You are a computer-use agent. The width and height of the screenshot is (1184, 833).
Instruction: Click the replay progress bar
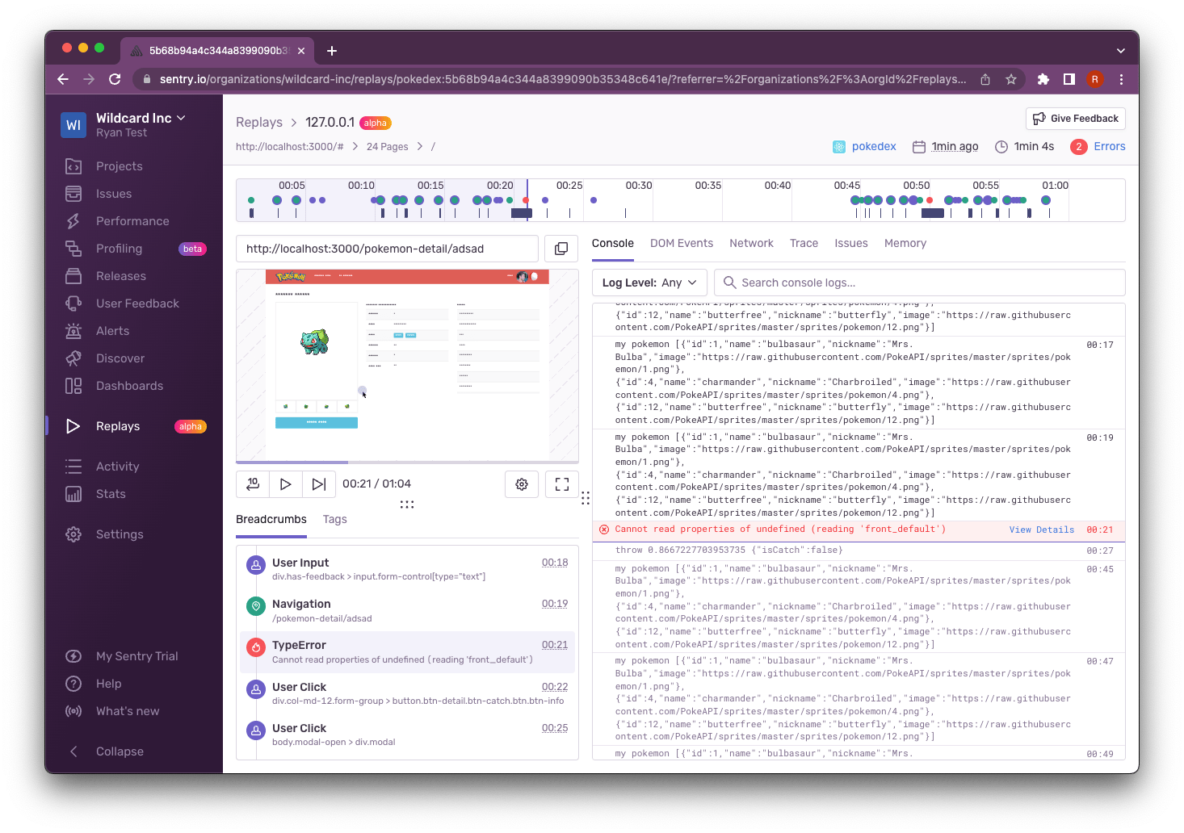point(407,462)
